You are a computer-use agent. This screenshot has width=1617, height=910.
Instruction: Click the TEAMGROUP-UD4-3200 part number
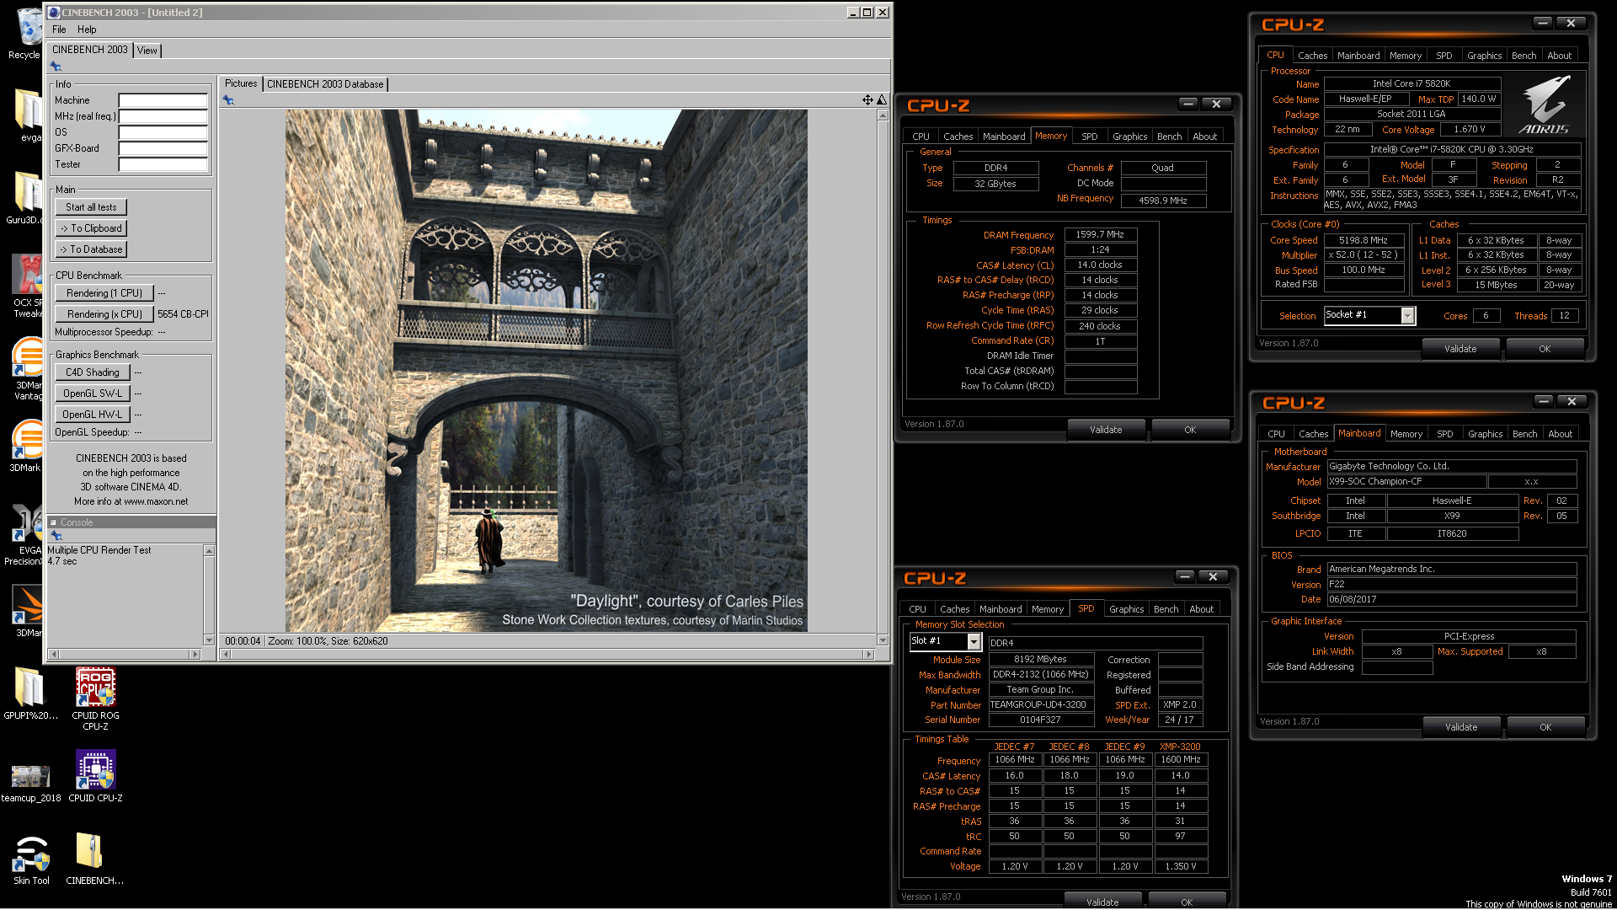1042,705
